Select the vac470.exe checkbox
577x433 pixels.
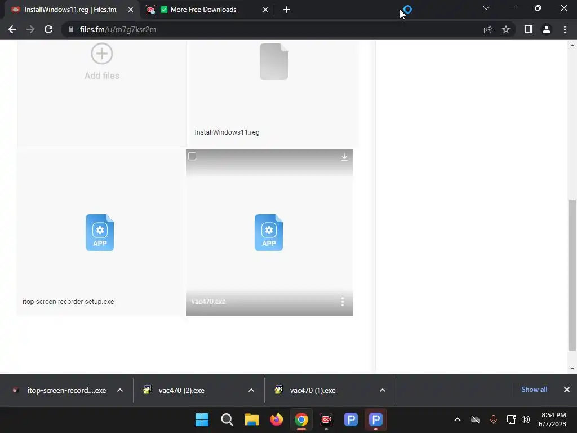point(192,156)
